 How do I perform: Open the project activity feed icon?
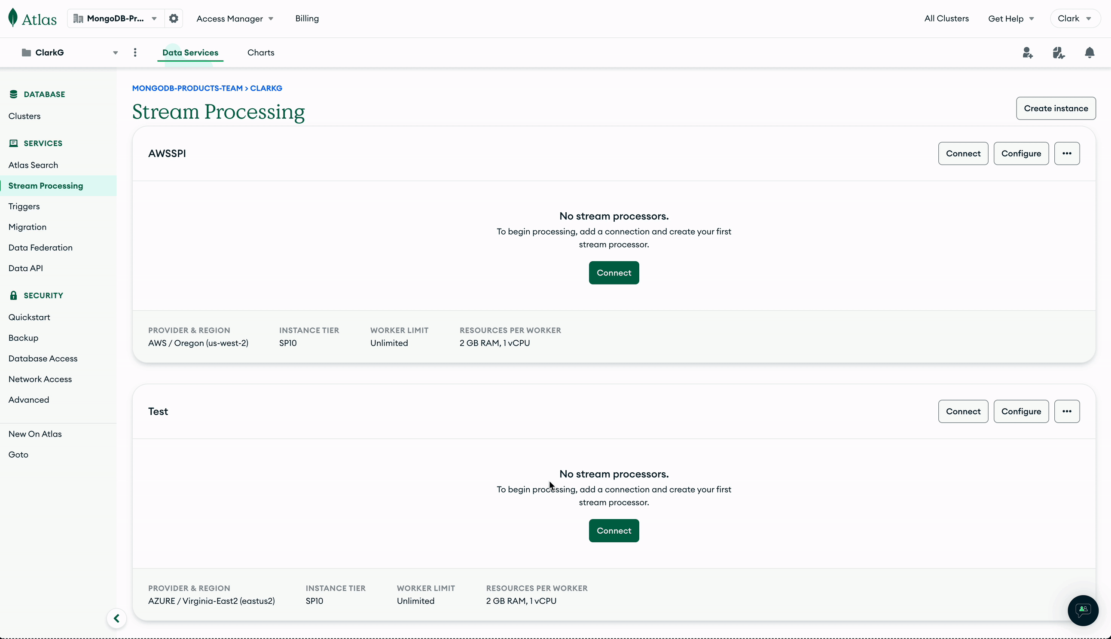coord(1059,52)
